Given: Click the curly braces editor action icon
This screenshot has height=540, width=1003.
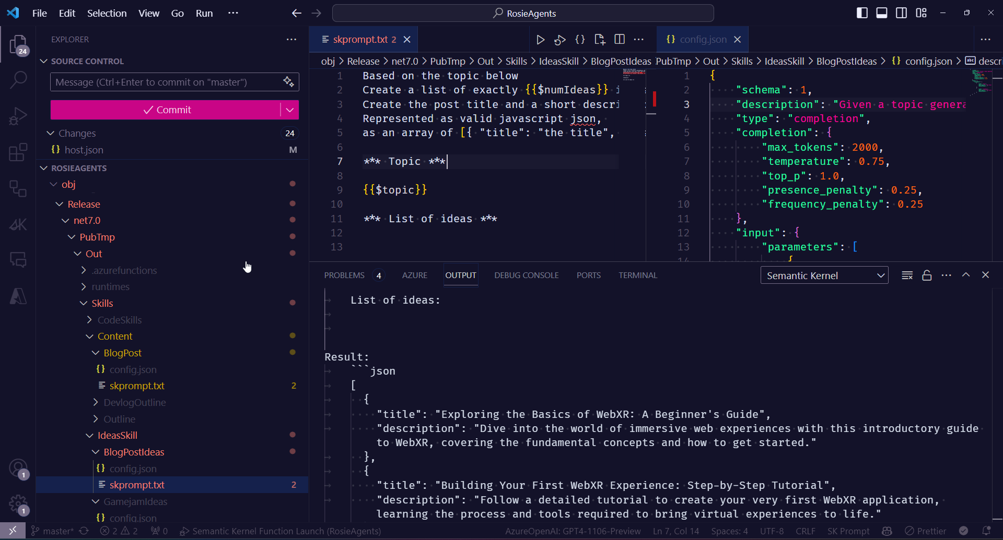Looking at the screenshot, I should [x=580, y=40].
